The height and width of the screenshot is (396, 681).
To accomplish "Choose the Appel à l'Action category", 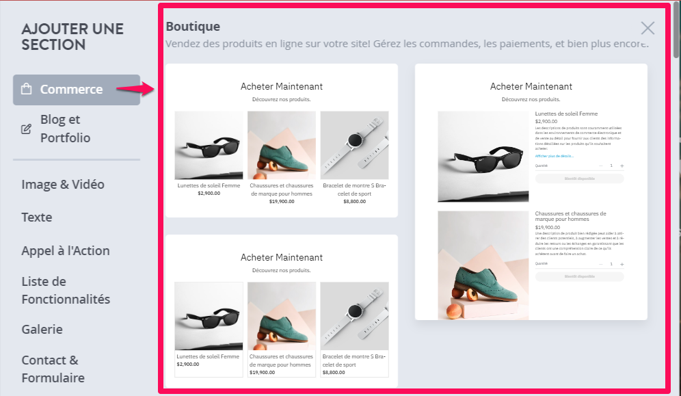I will (66, 250).
